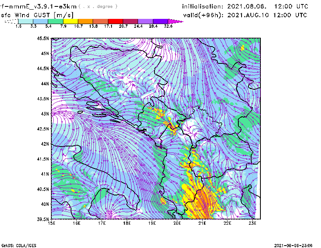321x248 pixels.
Task: Click the 22E longitude label
Action: pyautogui.click(x=227, y=223)
